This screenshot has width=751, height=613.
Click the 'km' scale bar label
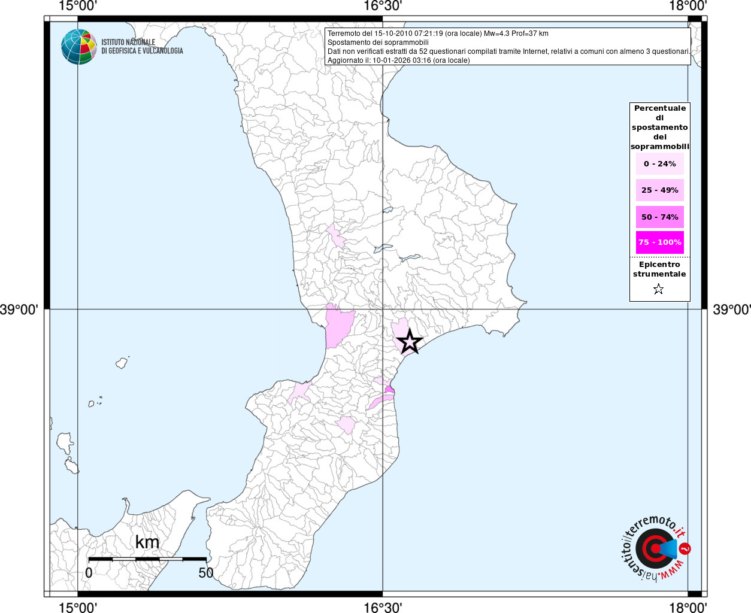point(147,542)
